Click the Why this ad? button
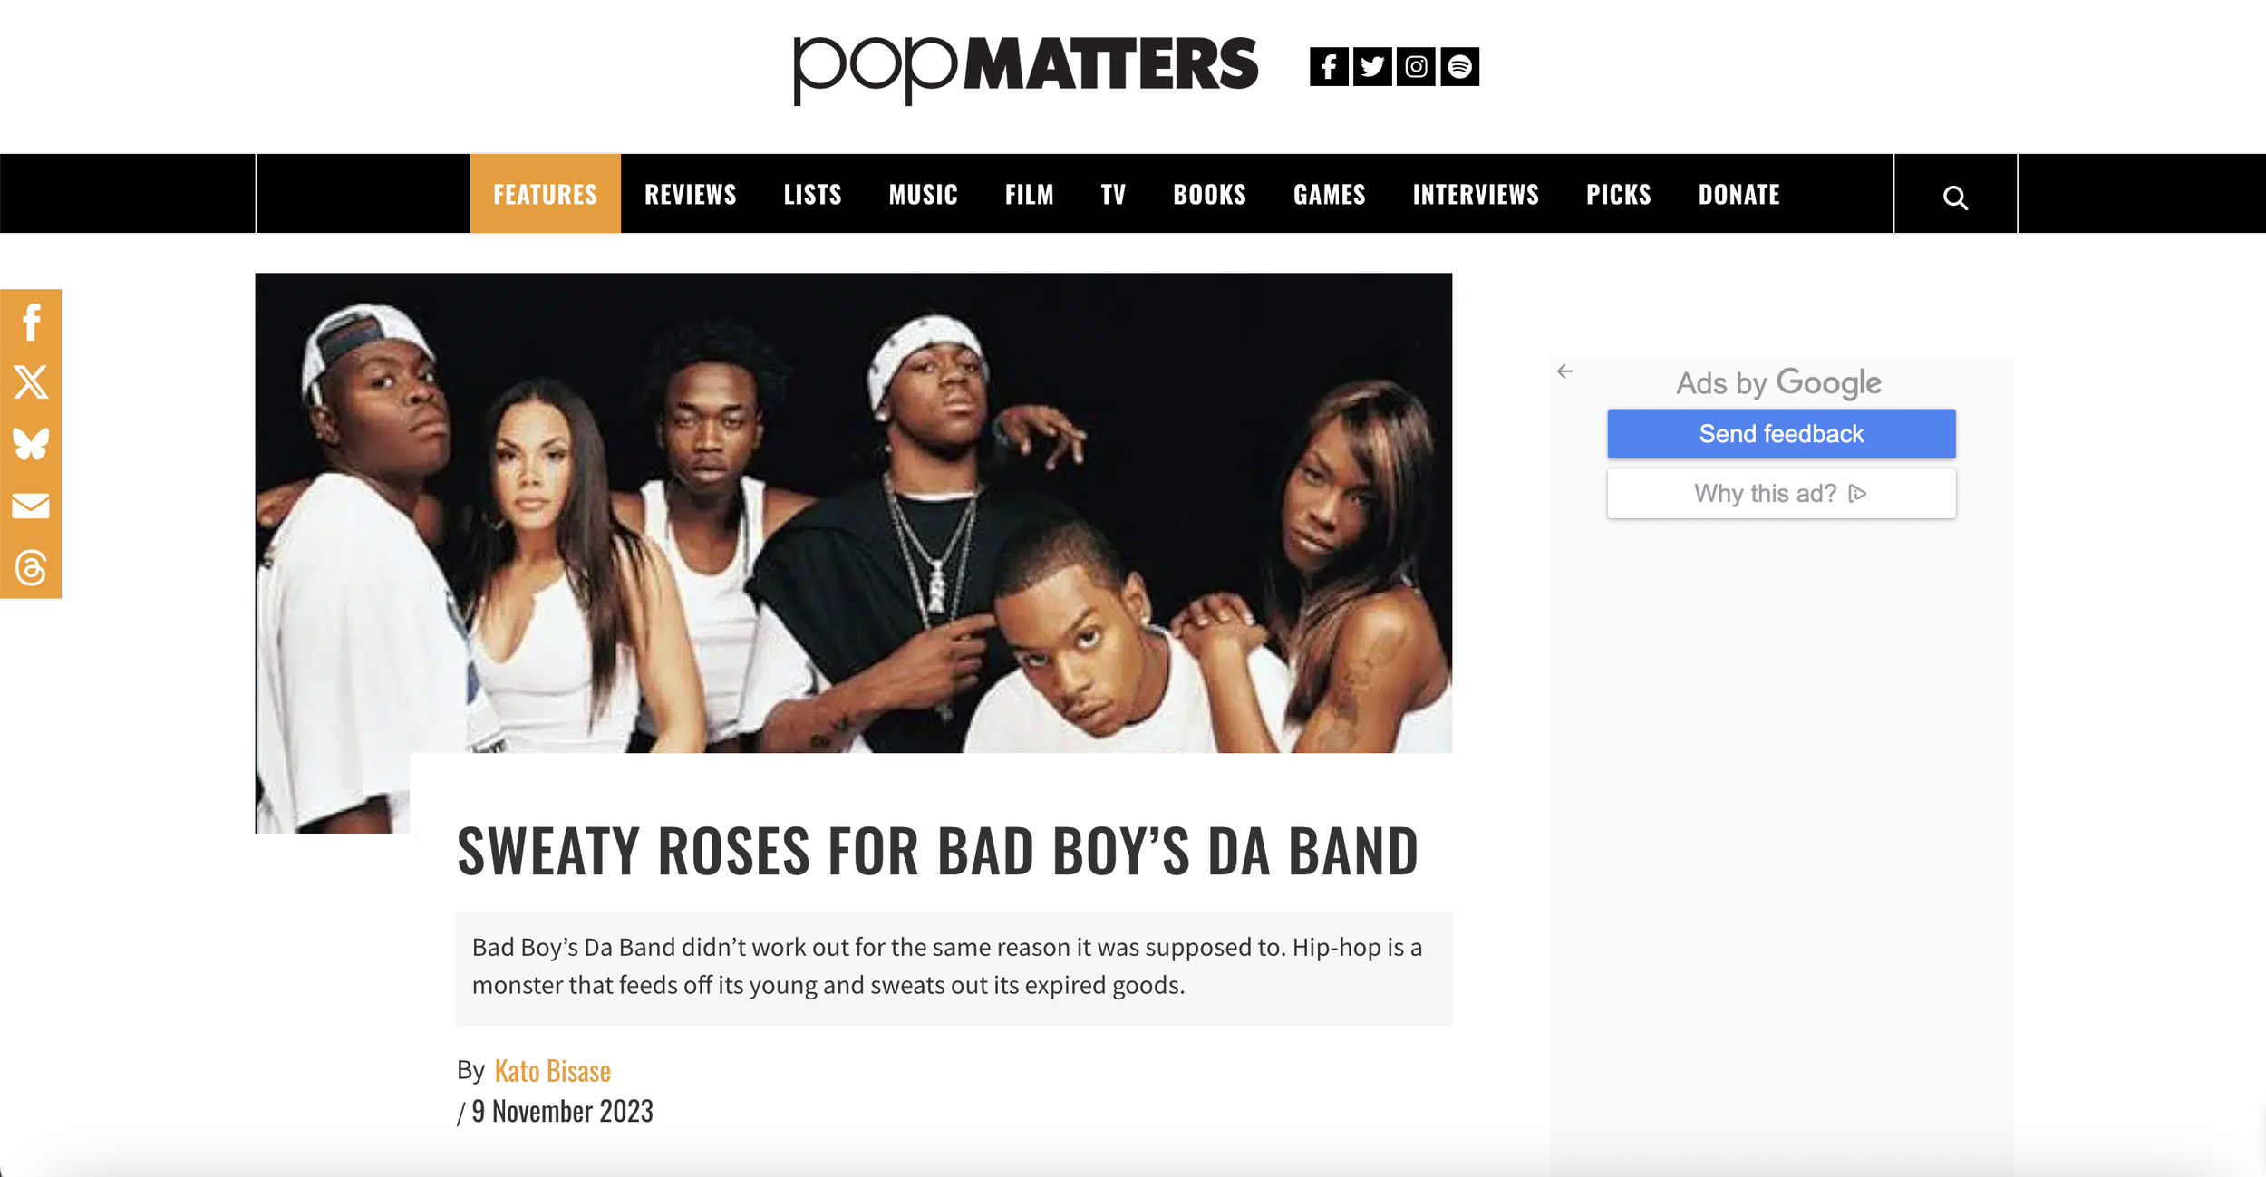 [1781, 494]
